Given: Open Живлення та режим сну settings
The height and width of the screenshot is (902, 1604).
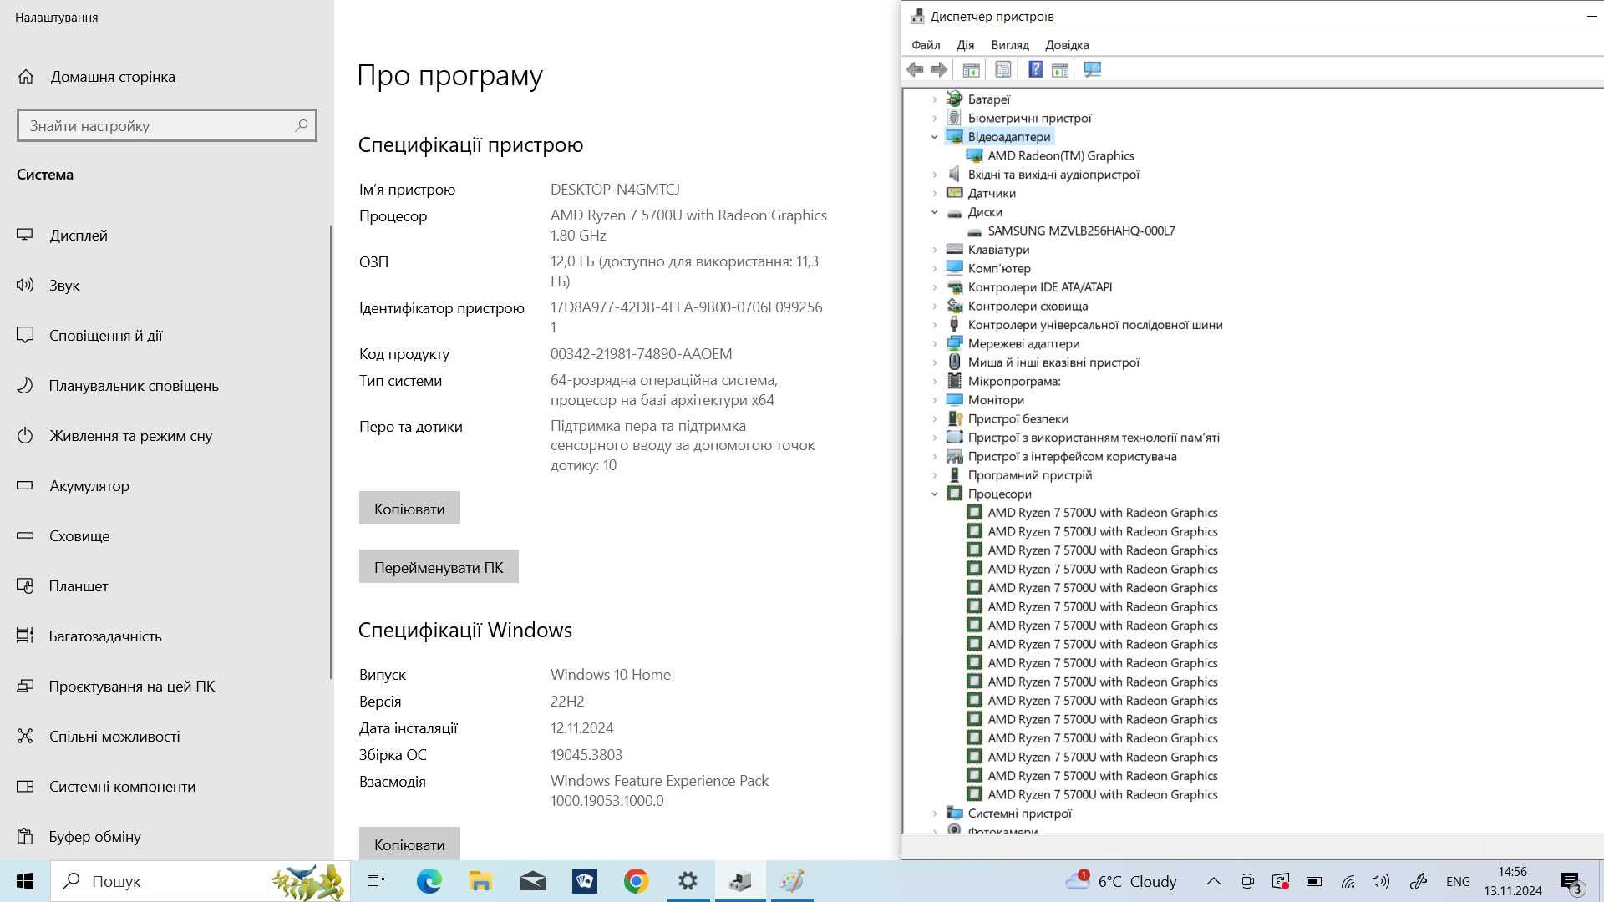Looking at the screenshot, I should coord(167,436).
